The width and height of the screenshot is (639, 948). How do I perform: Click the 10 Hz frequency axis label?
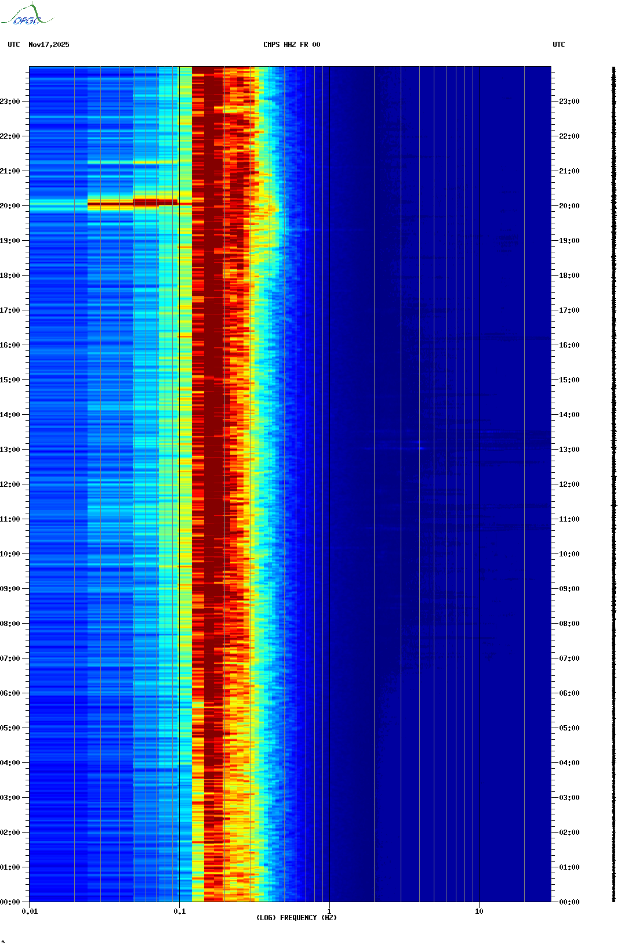click(479, 911)
